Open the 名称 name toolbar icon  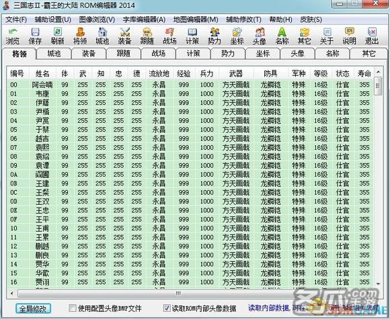point(282,36)
